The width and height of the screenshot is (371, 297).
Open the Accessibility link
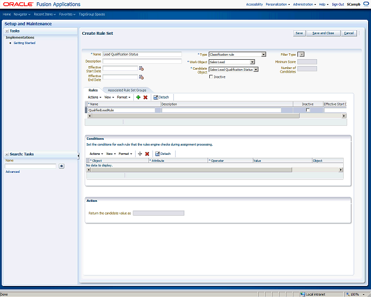[x=254, y=4]
